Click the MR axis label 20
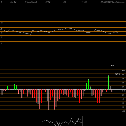Viewport: 126px width, 126px height. point(123,87)
